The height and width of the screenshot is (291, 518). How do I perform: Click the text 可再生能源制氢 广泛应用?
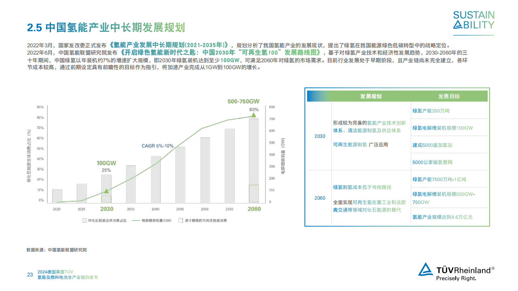tap(361, 144)
